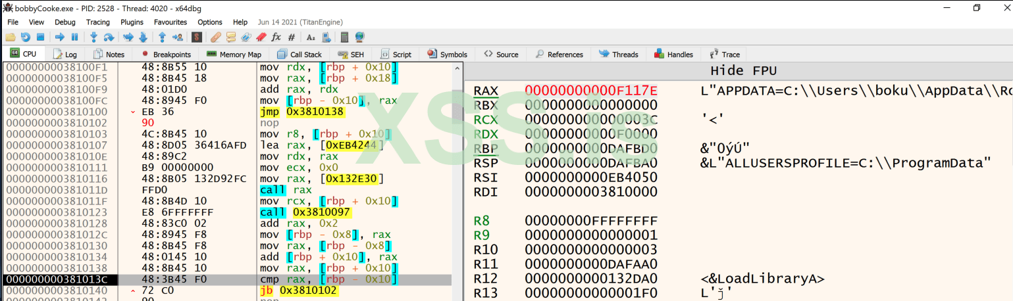
Task: Launch the Scylla plugin icon
Action: tap(196, 37)
